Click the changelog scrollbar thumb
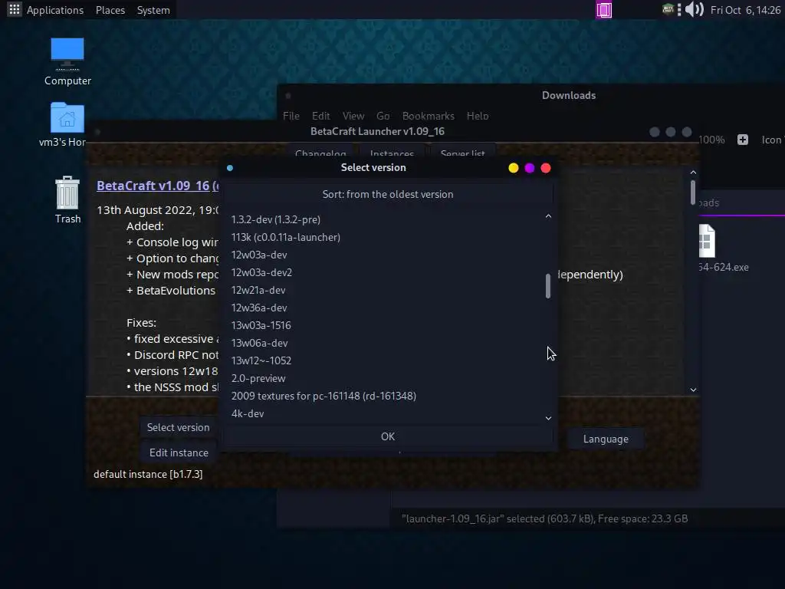 click(693, 192)
